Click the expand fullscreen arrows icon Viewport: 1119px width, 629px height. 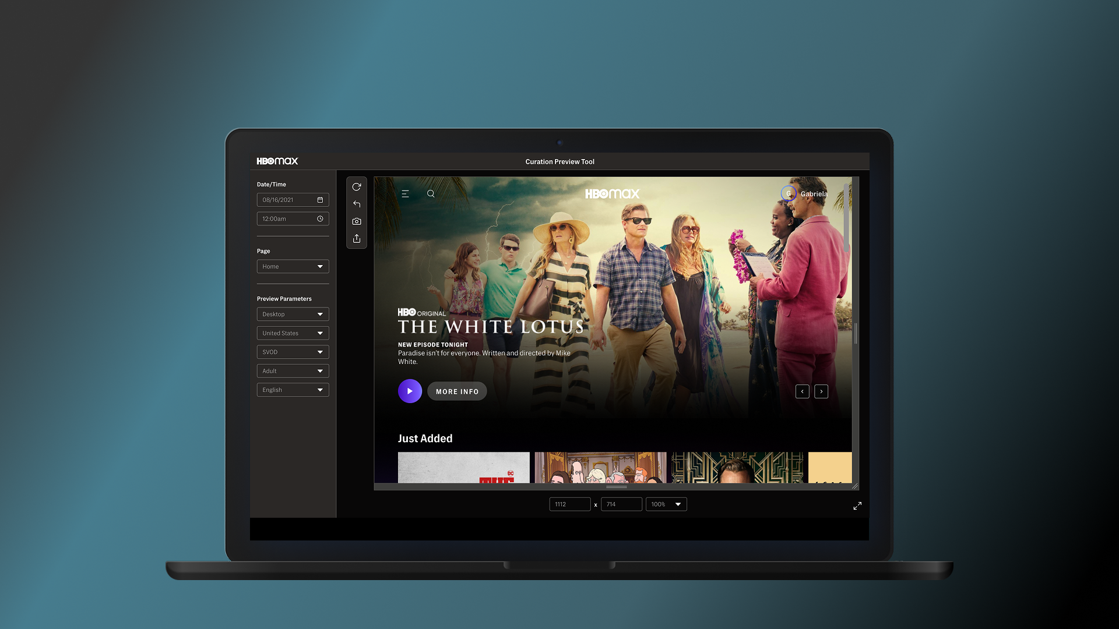click(857, 506)
